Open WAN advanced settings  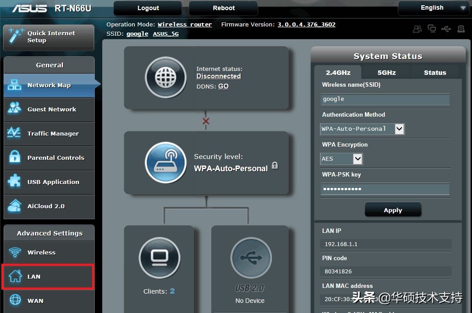49,301
